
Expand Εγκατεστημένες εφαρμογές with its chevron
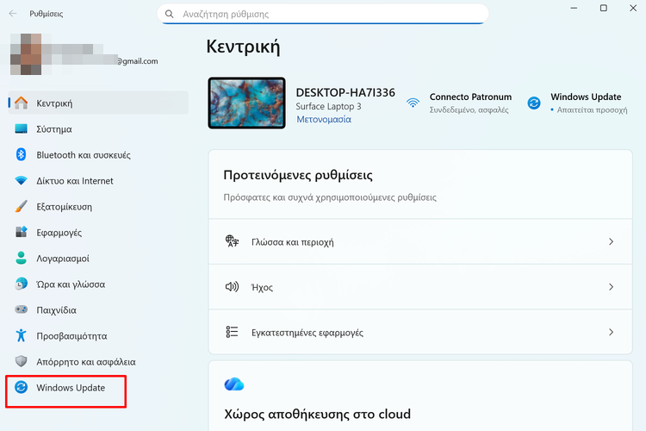point(611,332)
